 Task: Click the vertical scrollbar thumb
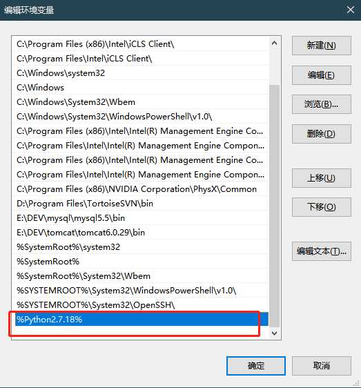[274, 206]
